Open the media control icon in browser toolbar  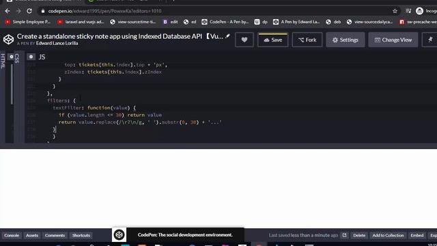click(408, 11)
